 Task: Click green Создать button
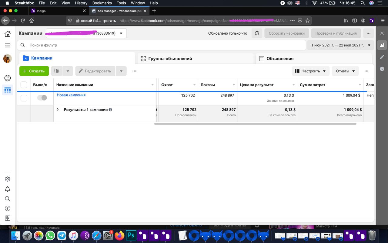tap(34, 71)
